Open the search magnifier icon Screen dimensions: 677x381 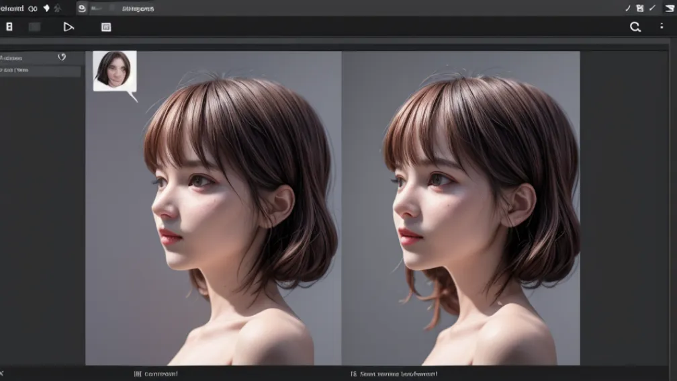635,27
